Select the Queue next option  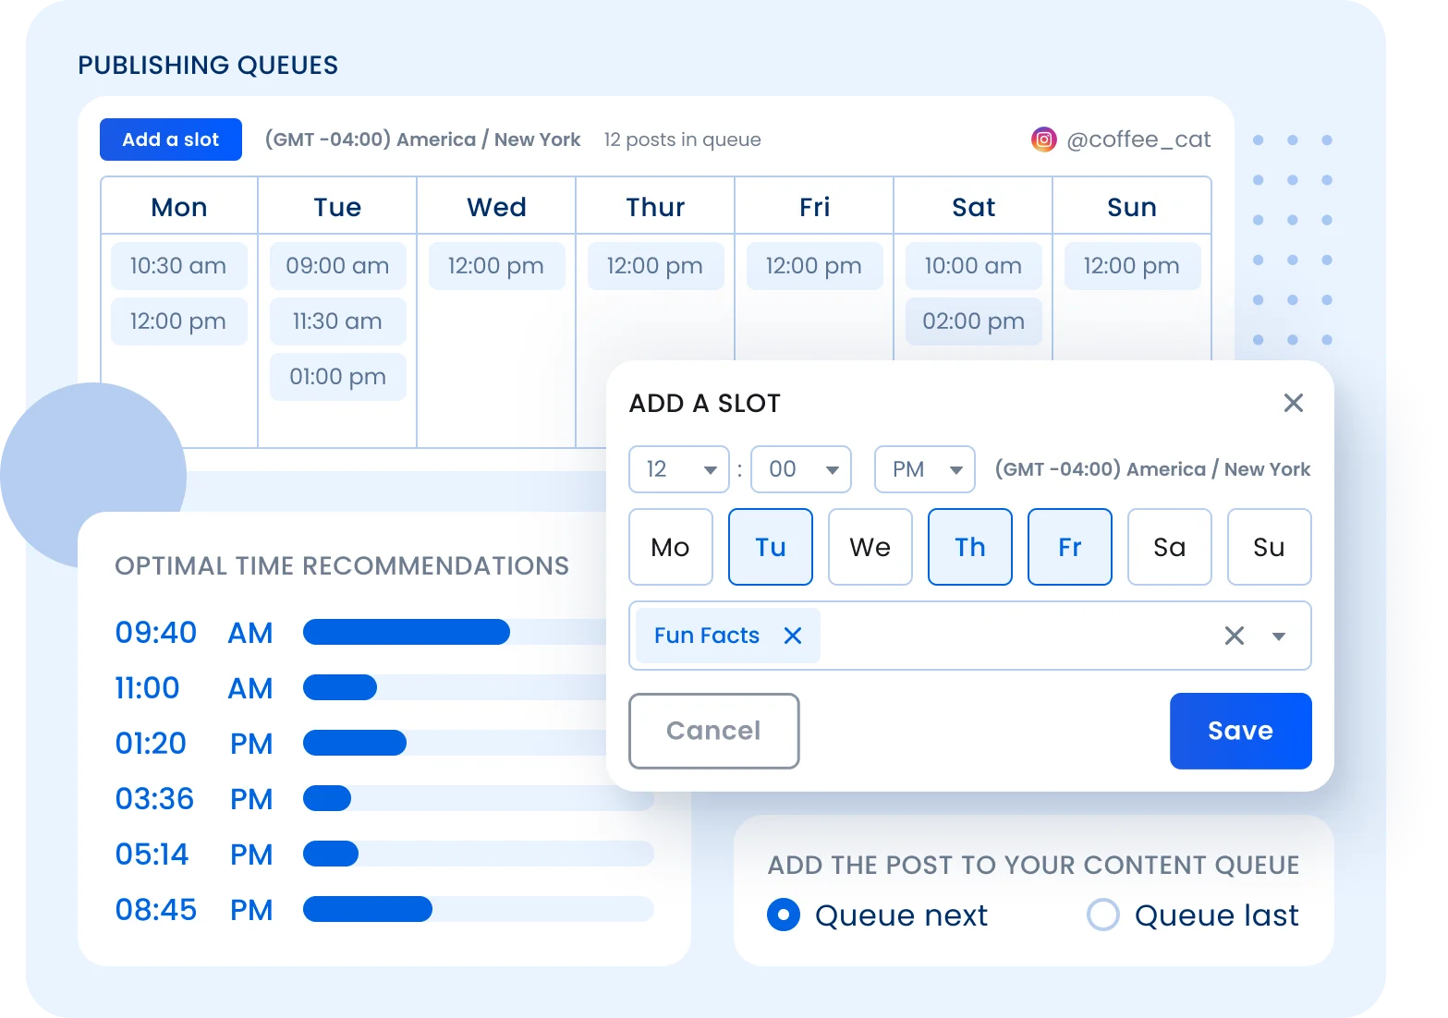coord(783,915)
